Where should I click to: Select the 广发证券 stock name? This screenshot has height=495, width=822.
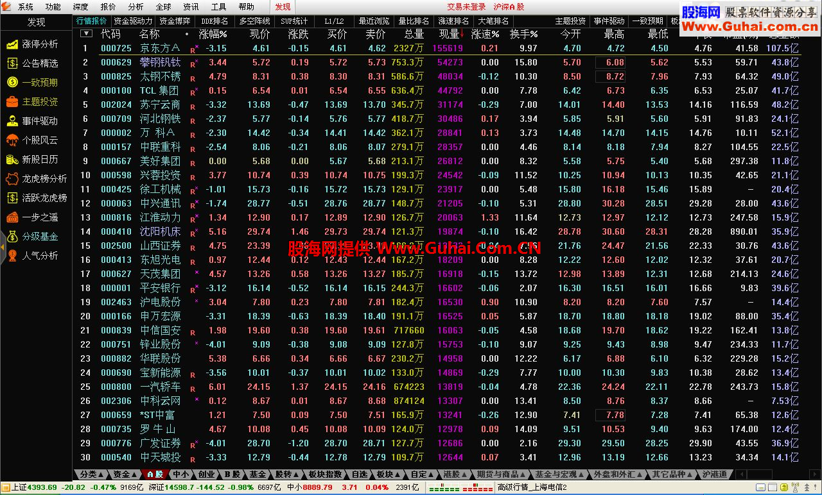tap(161, 444)
